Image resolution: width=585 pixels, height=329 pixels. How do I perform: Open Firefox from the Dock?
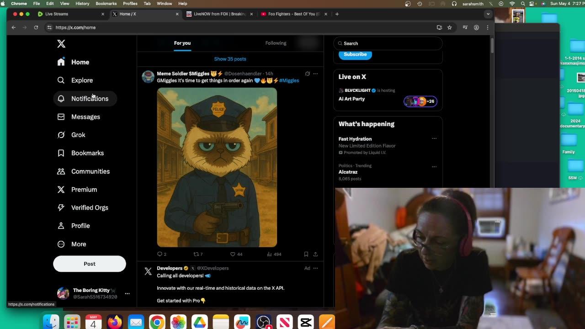coord(115,322)
